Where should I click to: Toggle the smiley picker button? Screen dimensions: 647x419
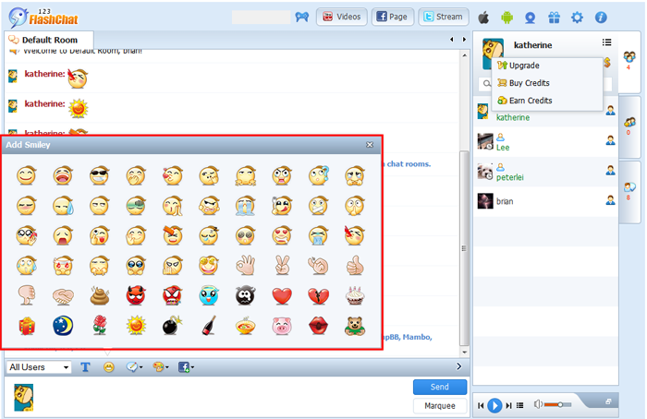[108, 367]
